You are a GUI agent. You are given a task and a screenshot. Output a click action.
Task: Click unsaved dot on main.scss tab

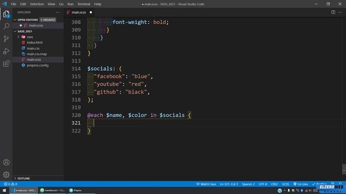pos(91,12)
